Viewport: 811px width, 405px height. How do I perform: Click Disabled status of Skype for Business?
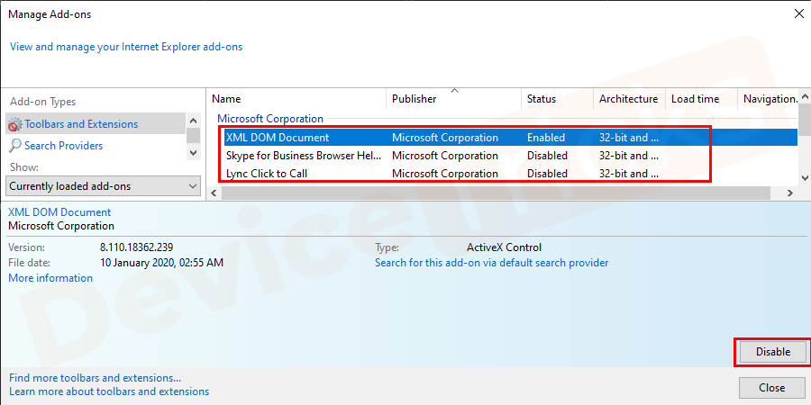(x=547, y=156)
